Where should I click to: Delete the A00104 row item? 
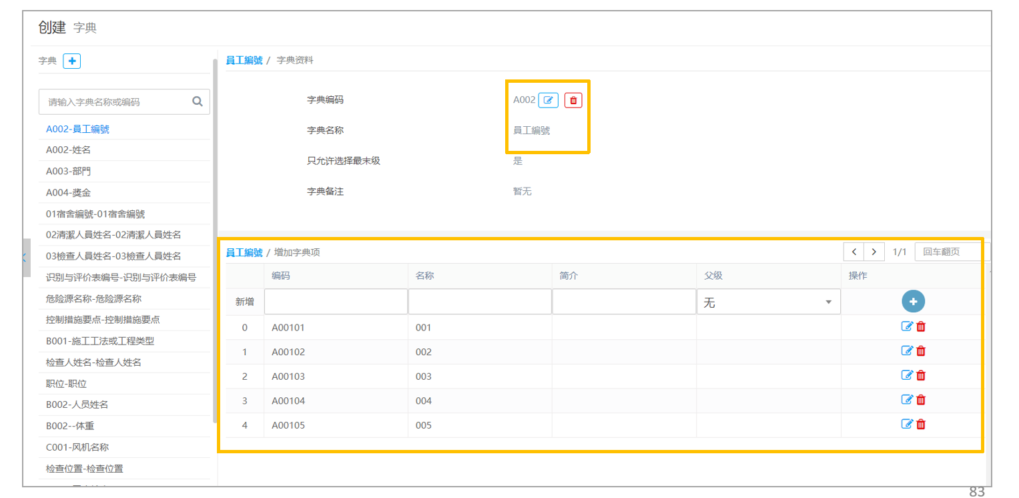pyautogui.click(x=921, y=400)
